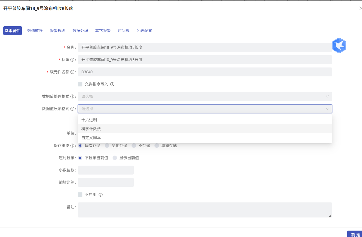Click the 确定 confirm button
This screenshot has height=237, width=362.
(354, 234)
